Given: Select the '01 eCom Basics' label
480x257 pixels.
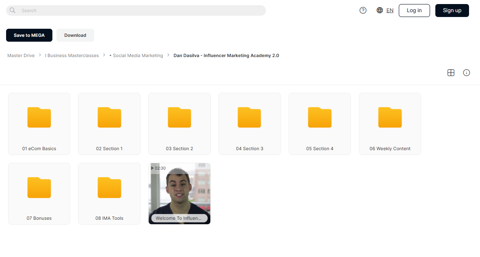Looking at the screenshot, I should (x=39, y=149).
